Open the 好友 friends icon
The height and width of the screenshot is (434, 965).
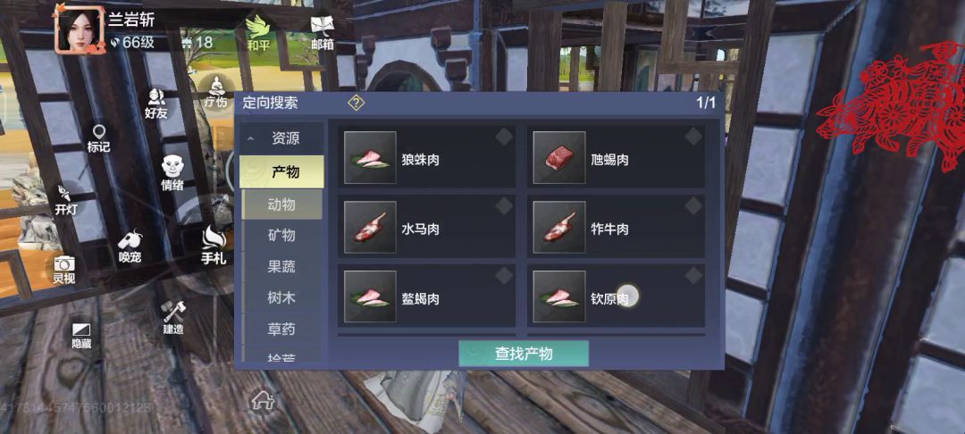click(156, 104)
